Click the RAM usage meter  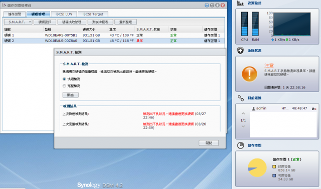click(x=255, y=24)
